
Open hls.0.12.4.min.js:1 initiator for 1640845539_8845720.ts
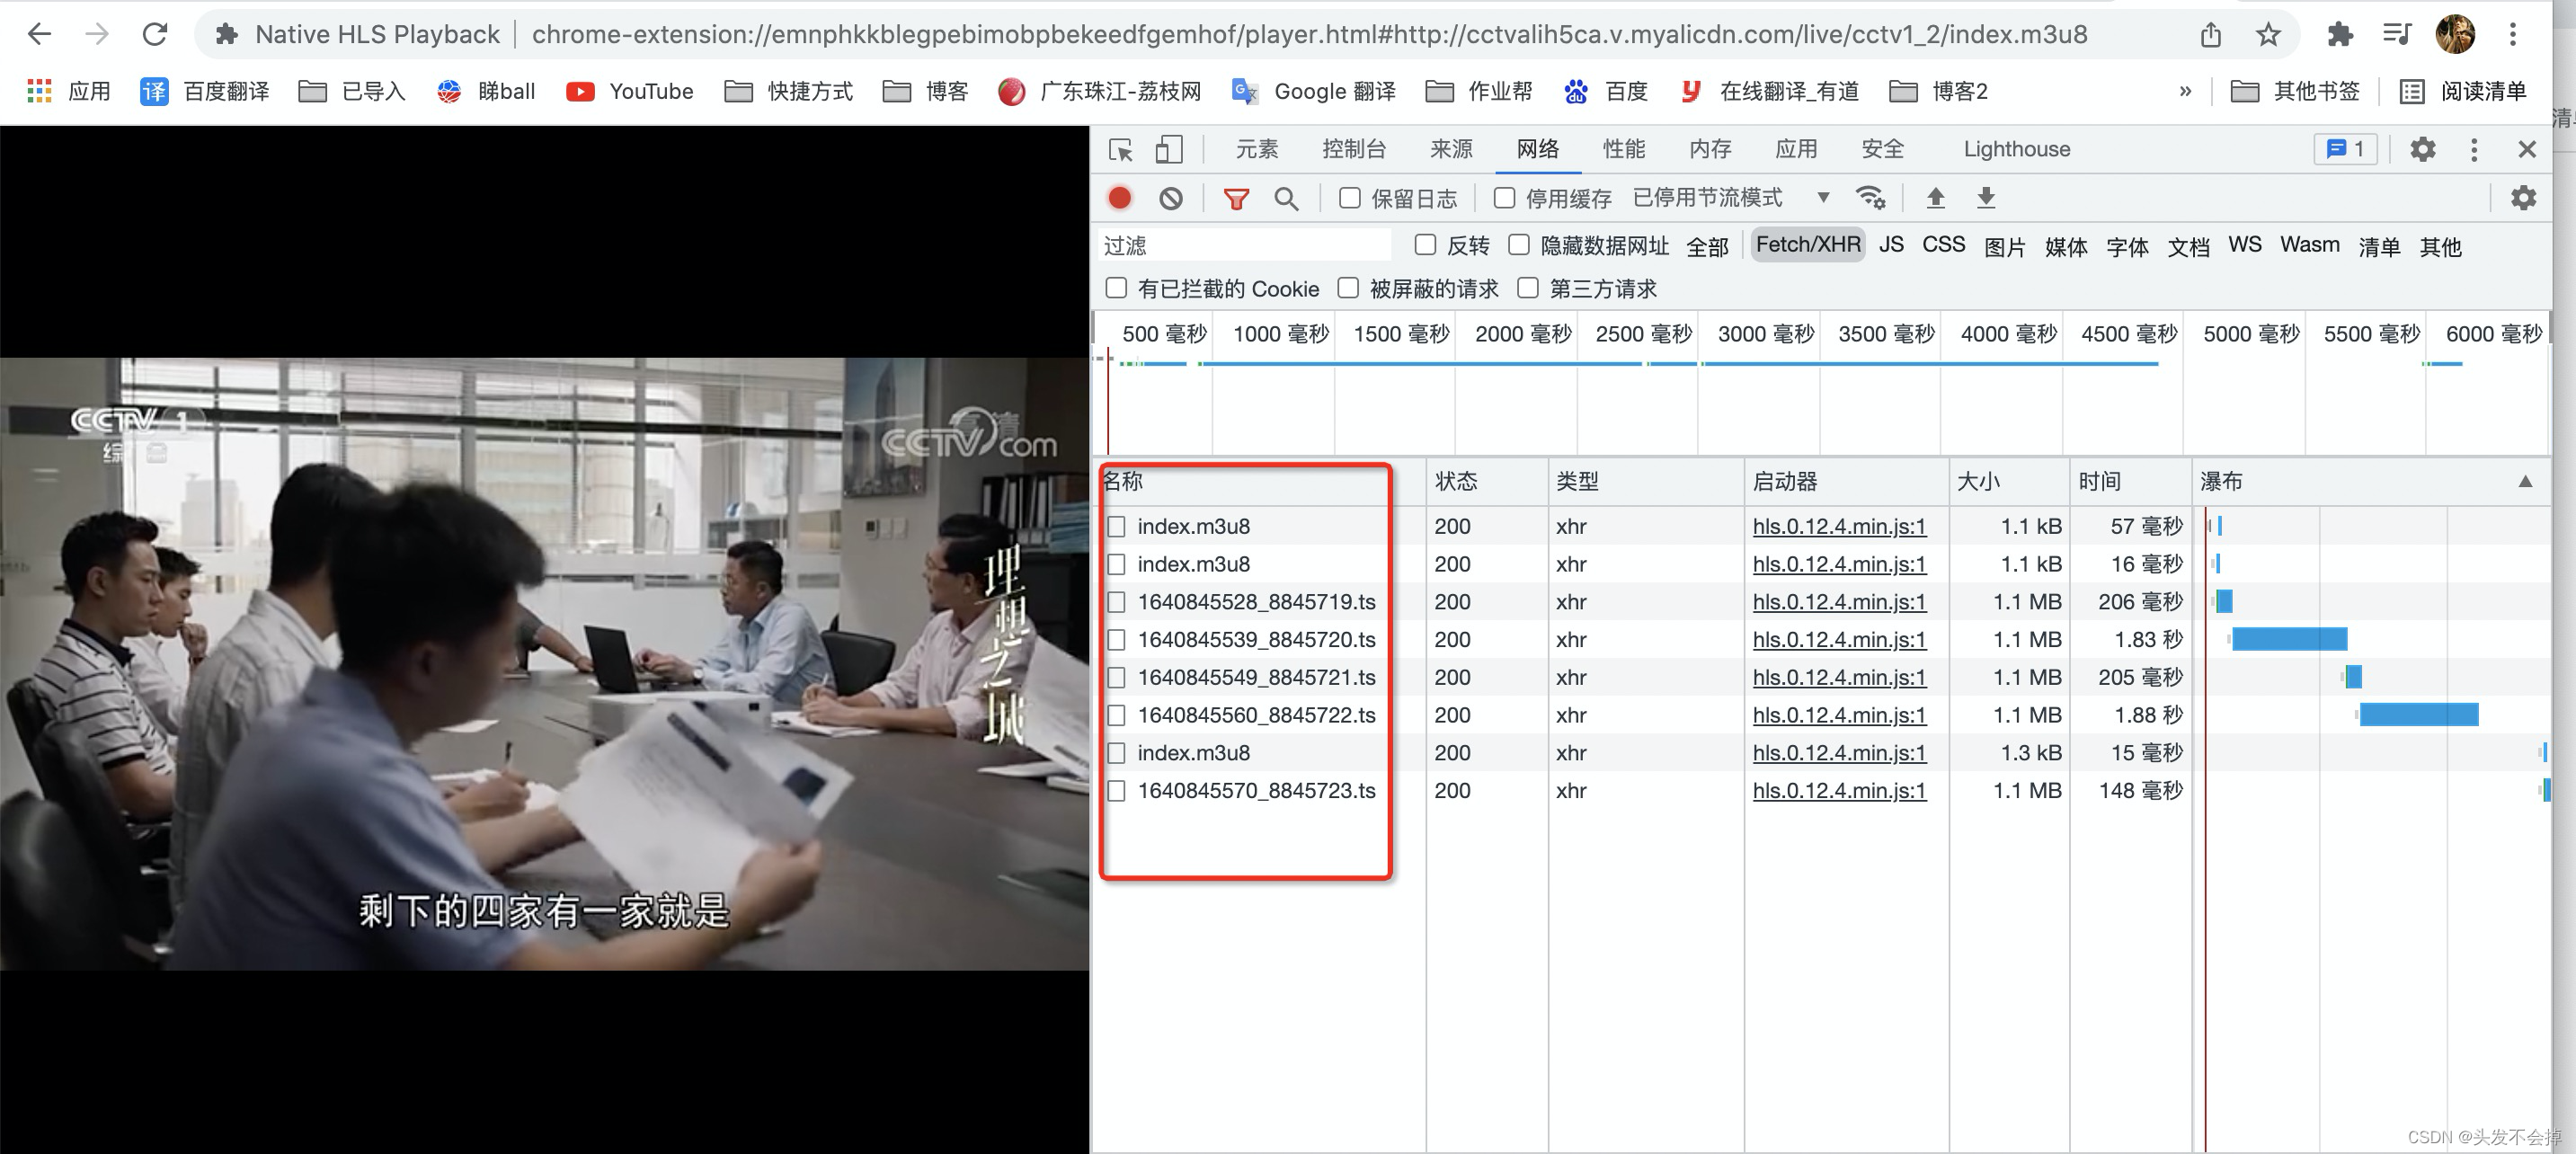point(1839,640)
